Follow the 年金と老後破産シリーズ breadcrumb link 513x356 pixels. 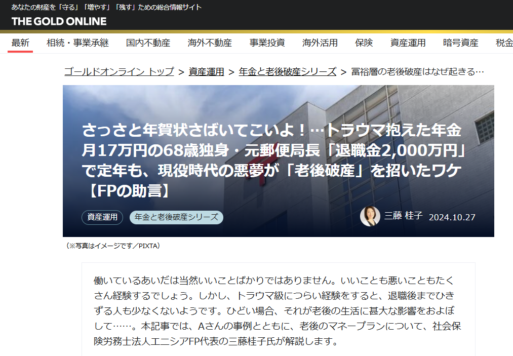(288, 72)
